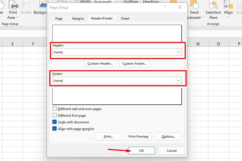Click the Custom Footer button

[134, 63]
